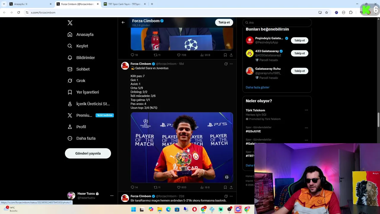Follow Peşindeyiz Galatasaray with Takip et
The width and height of the screenshot is (380, 214).
(300, 40)
